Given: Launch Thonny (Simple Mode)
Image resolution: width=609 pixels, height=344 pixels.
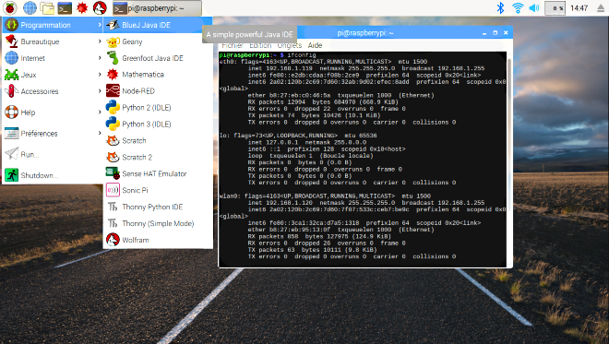Looking at the screenshot, I should coord(158,223).
